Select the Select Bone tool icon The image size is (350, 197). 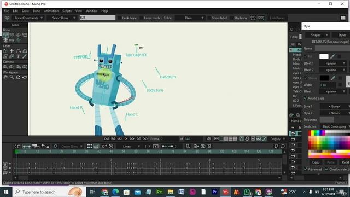(5, 35)
